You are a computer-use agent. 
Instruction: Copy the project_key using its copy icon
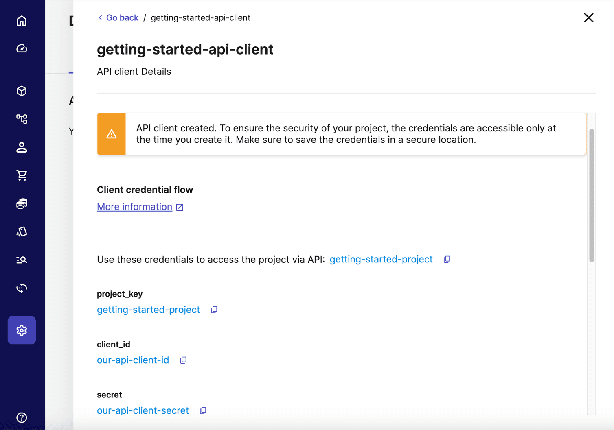click(x=213, y=310)
